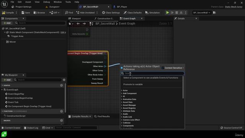This screenshot has width=245, height=138.
Task: Save the BP_SecretWall blueprint
Action: point(26,13)
